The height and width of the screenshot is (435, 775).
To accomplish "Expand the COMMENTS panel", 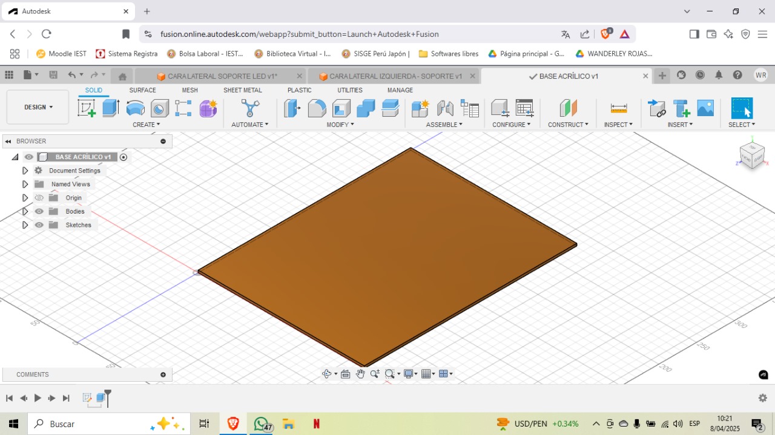I will pos(163,374).
